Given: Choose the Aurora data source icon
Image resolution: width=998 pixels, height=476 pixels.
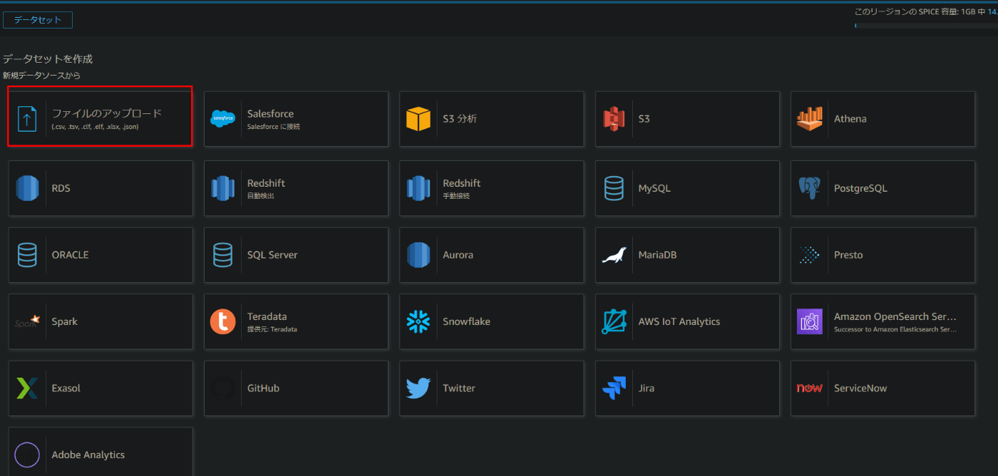Looking at the screenshot, I should (418, 254).
